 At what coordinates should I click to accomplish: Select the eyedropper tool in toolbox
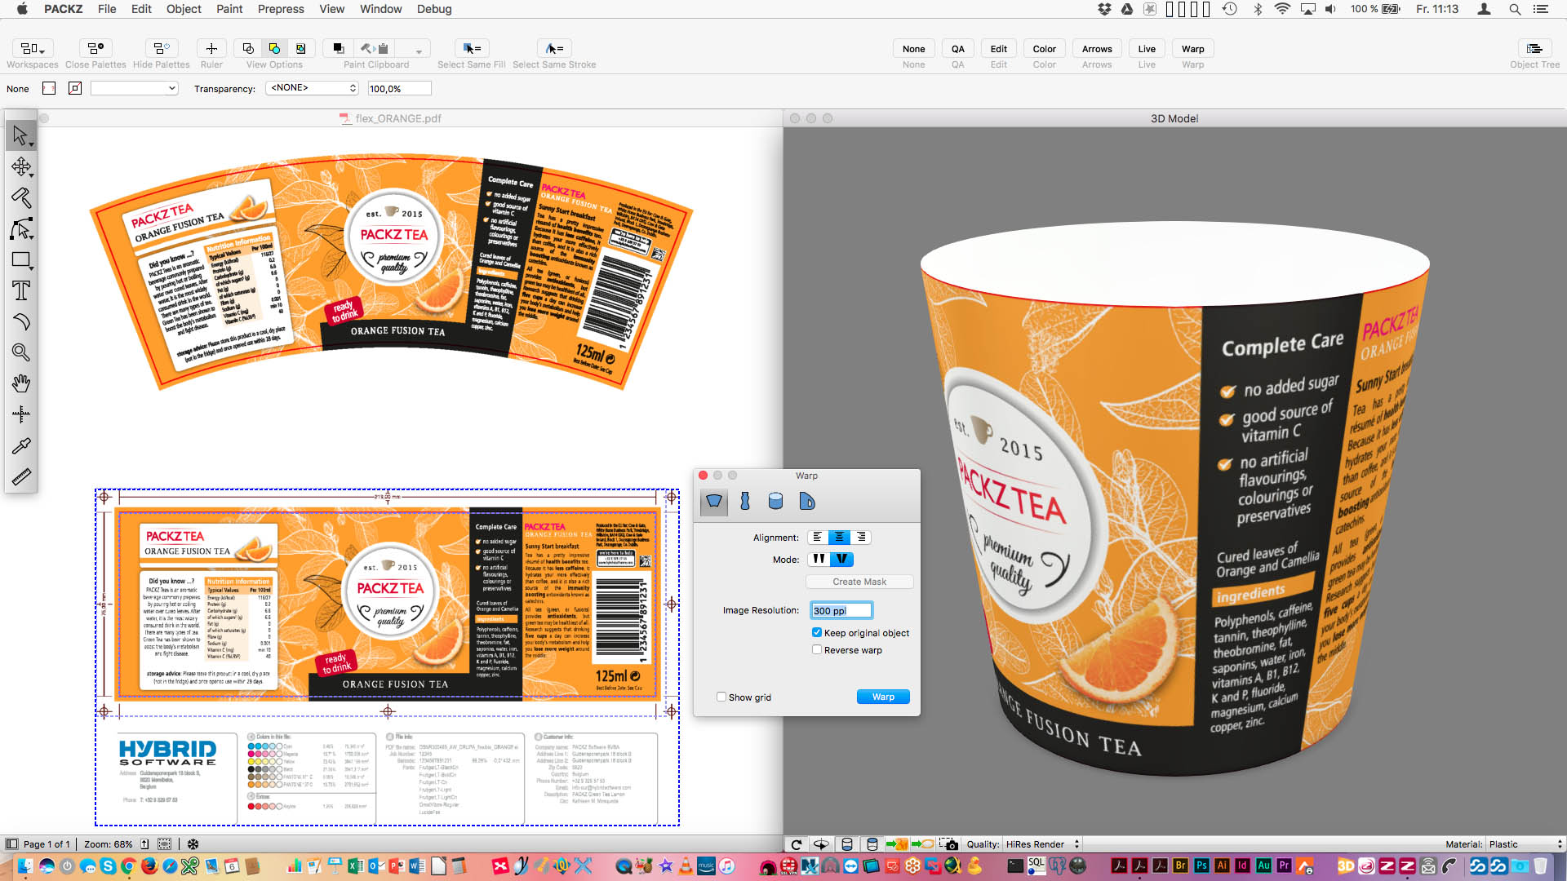pos(21,445)
